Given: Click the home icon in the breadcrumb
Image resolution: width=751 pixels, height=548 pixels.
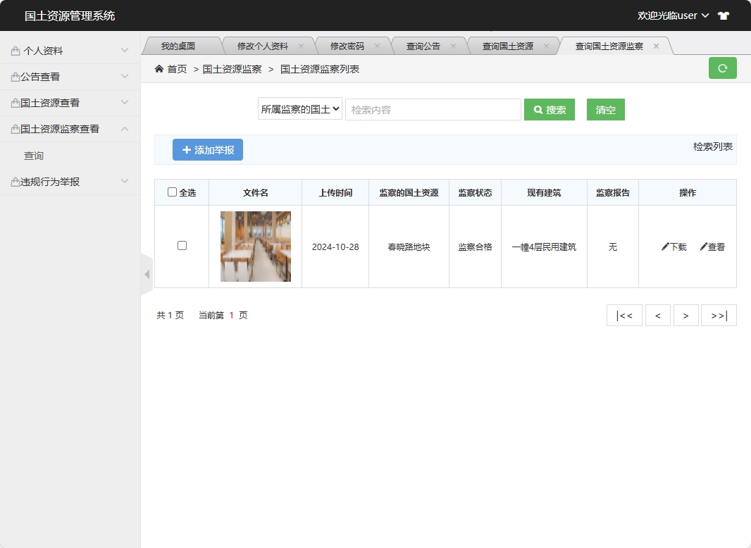Looking at the screenshot, I should tap(159, 68).
